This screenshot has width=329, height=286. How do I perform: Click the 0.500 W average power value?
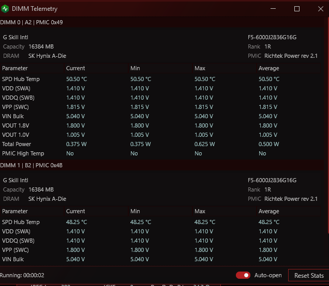269,144
